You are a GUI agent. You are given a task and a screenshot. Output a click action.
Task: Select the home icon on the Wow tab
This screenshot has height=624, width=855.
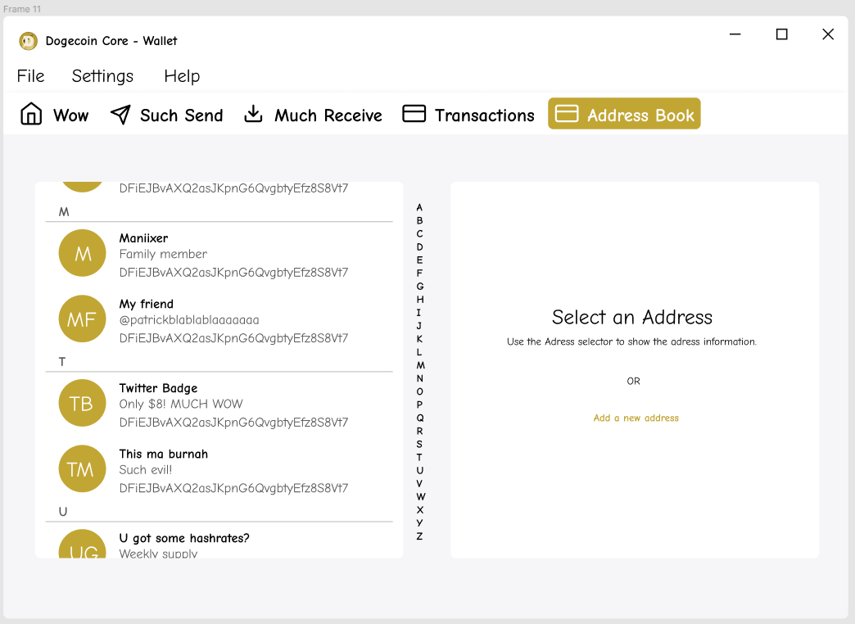coord(30,114)
